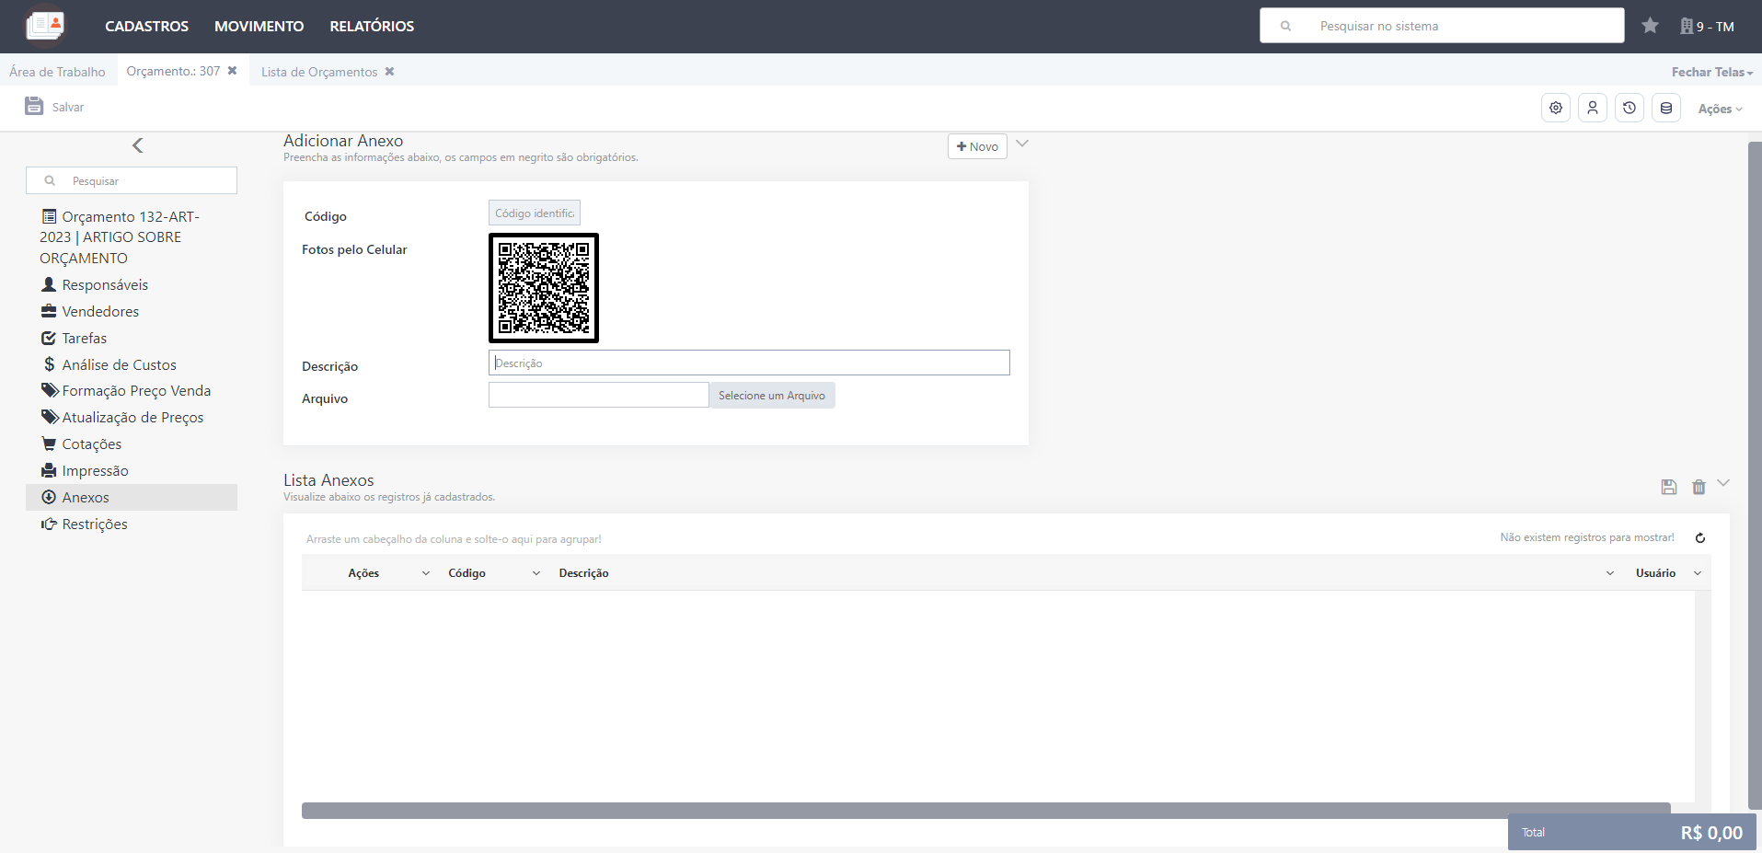Open the Descrição column dropdown arrow
The width and height of the screenshot is (1762, 853).
coord(1610,573)
